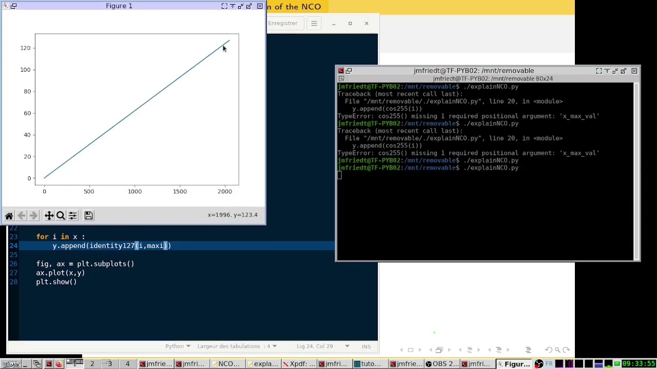This screenshot has width=657, height=369.
Task: Click the 'for i in x :' code line
Action: click(61, 237)
